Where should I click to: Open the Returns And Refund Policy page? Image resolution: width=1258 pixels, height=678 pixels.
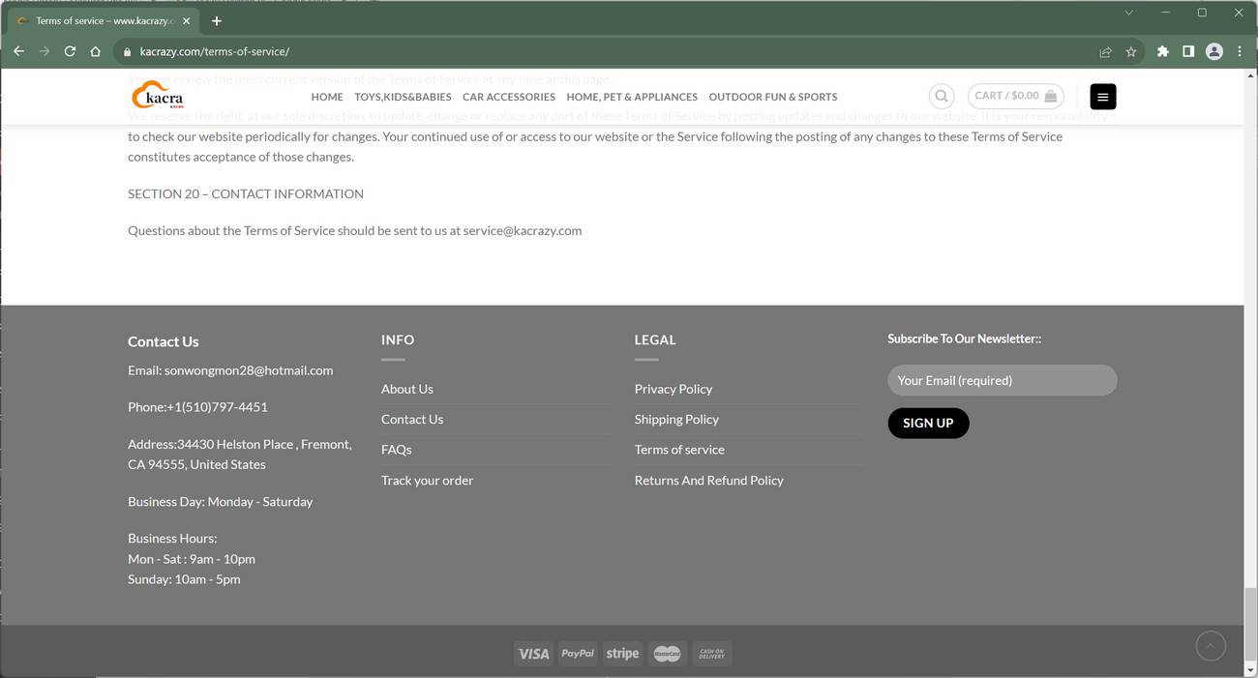pos(708,480)
